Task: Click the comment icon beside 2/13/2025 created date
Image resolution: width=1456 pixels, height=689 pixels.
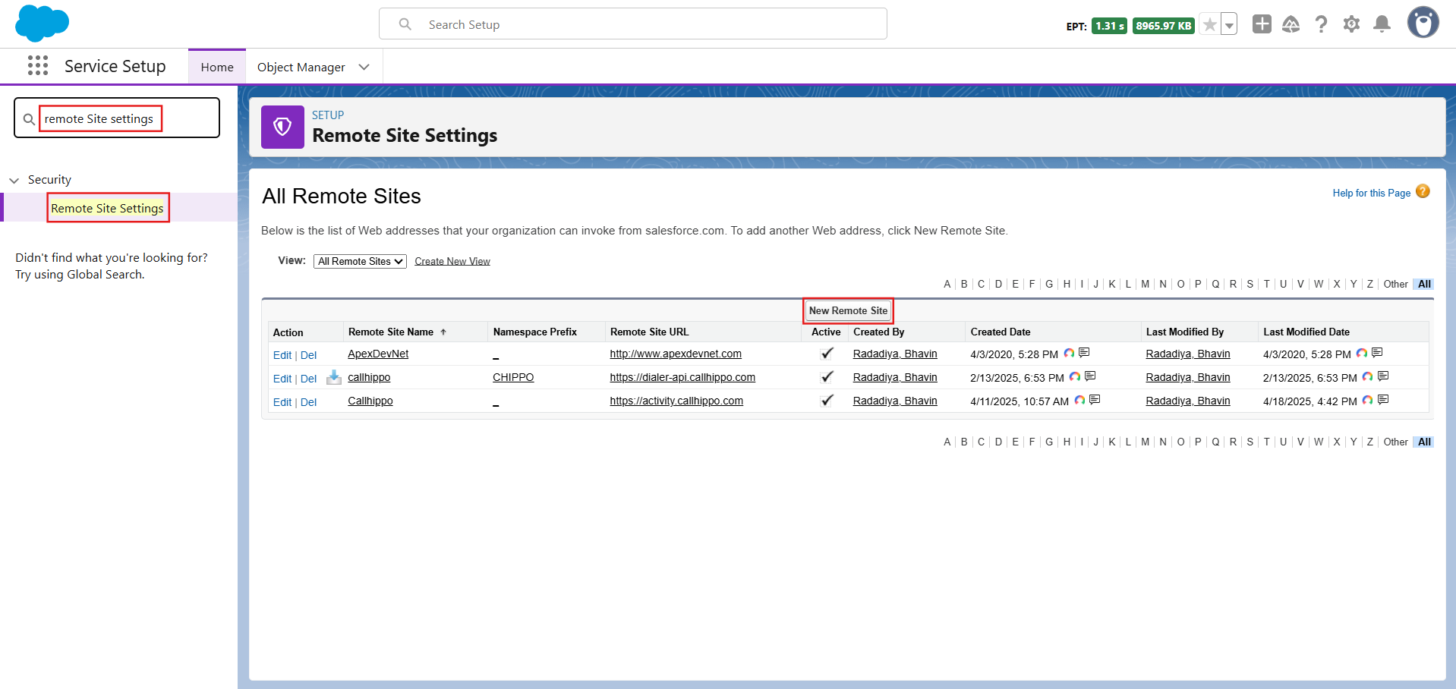Action: (1090, 376)
